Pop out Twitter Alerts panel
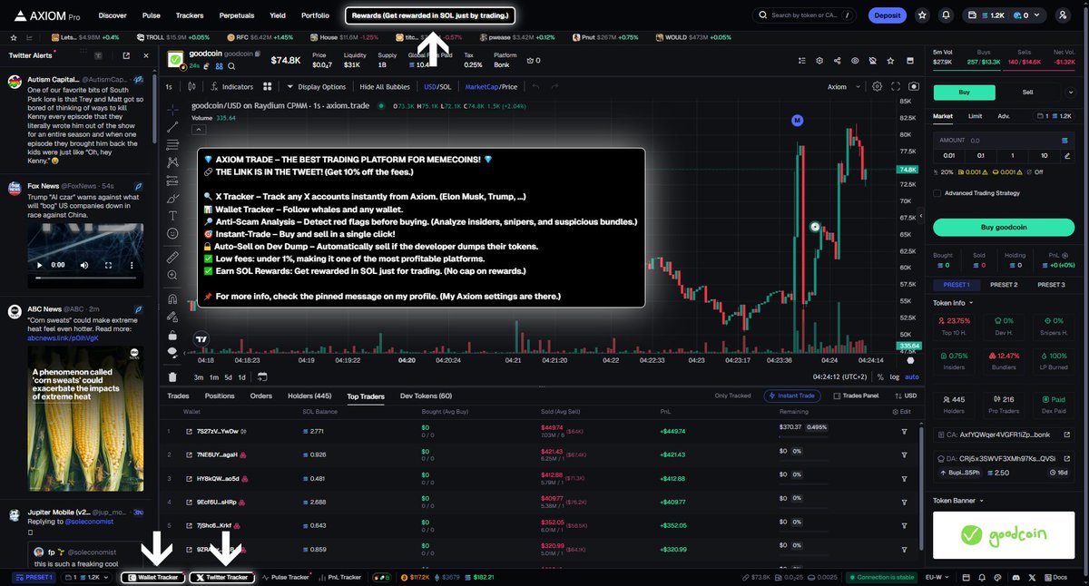 click(125, 55)
